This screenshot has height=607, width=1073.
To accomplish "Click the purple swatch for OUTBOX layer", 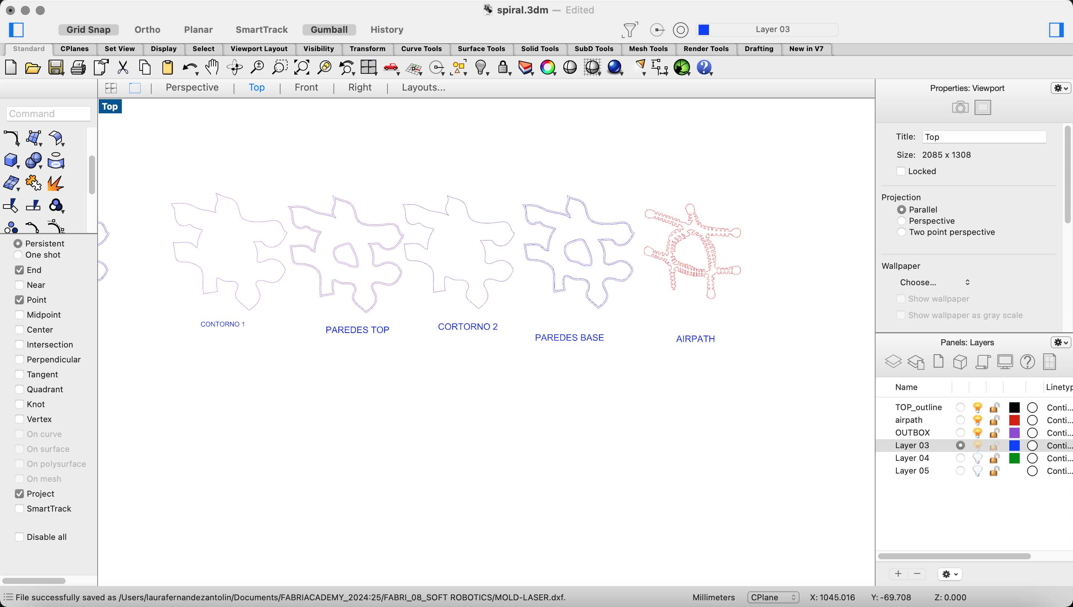I will (1014, 433).
